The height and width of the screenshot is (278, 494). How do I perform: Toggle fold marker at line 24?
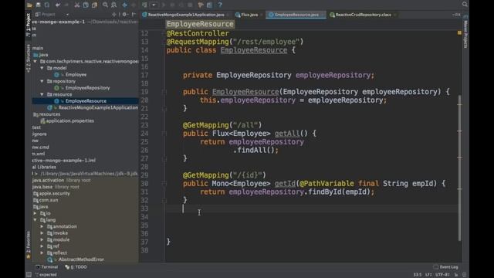click(164, 134)
